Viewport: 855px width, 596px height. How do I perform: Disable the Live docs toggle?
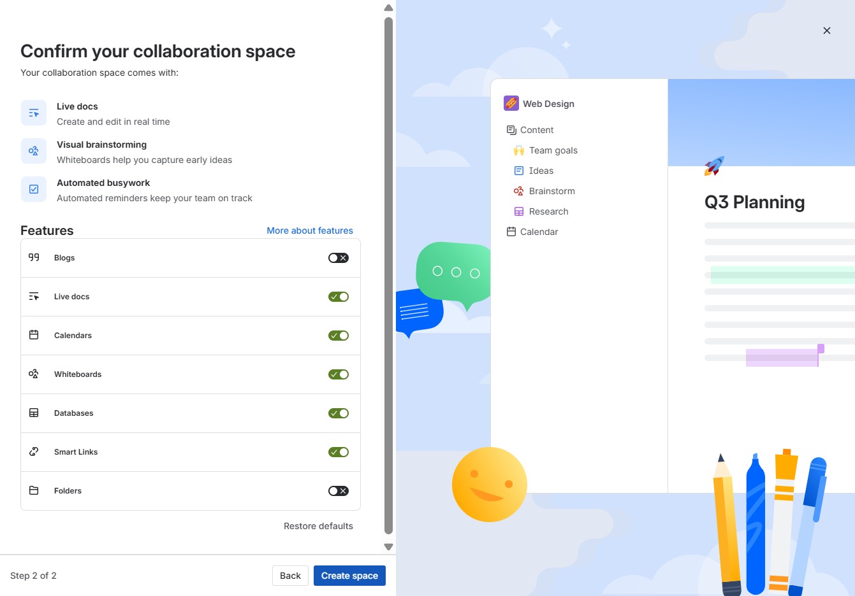coord(339,297)
